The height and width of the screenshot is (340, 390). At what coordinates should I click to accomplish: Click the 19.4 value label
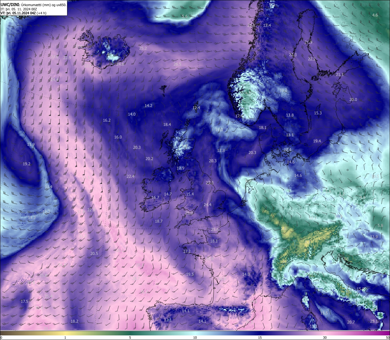tap(317, 141)
